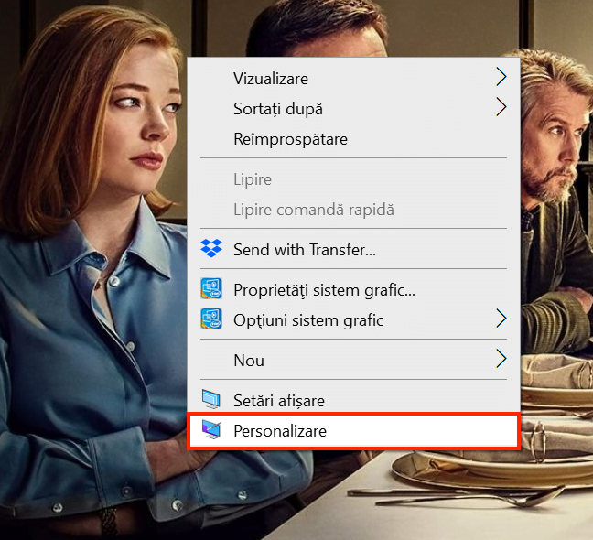Image resolution: width=593 pixels, height=540 pixels.
Task: Click the colorful Personalizare monitor icon
Action: [211, 430]
